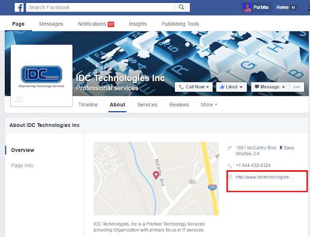Click the camera icon on profile picture
The image size is (310, 237).
coord(19,98)
